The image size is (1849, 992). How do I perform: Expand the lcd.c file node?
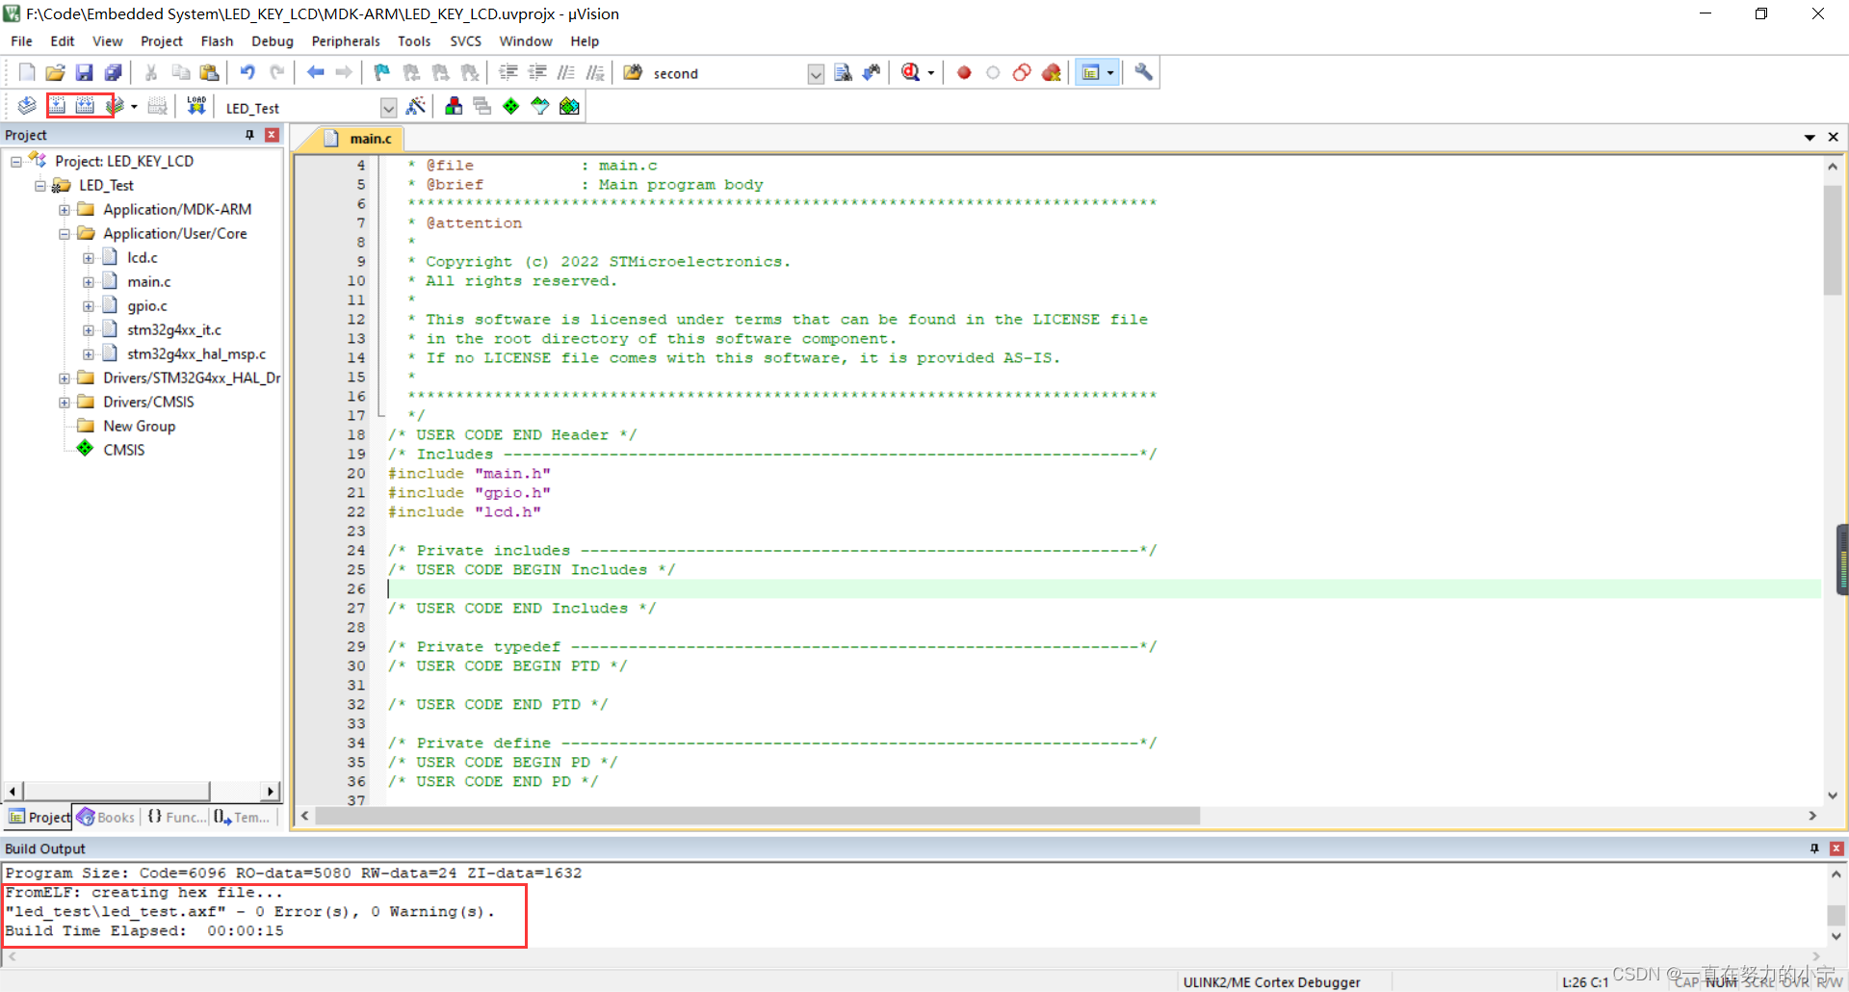coord(89,258)
